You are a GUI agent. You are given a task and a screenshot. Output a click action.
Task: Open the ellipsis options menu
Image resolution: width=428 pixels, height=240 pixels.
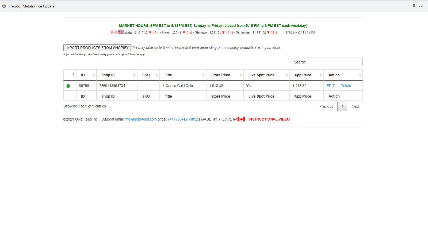point(421,6)
